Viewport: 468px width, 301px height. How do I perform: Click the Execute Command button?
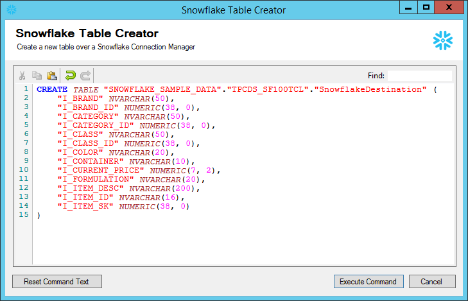point(368,282)
